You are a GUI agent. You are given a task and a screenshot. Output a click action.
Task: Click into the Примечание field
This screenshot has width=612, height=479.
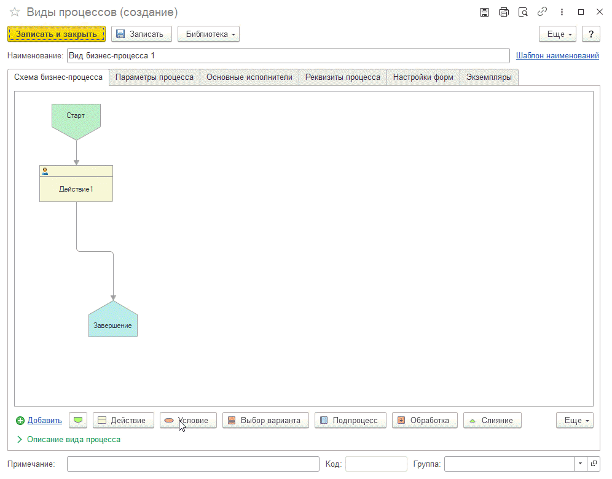(x=193, y=464)
